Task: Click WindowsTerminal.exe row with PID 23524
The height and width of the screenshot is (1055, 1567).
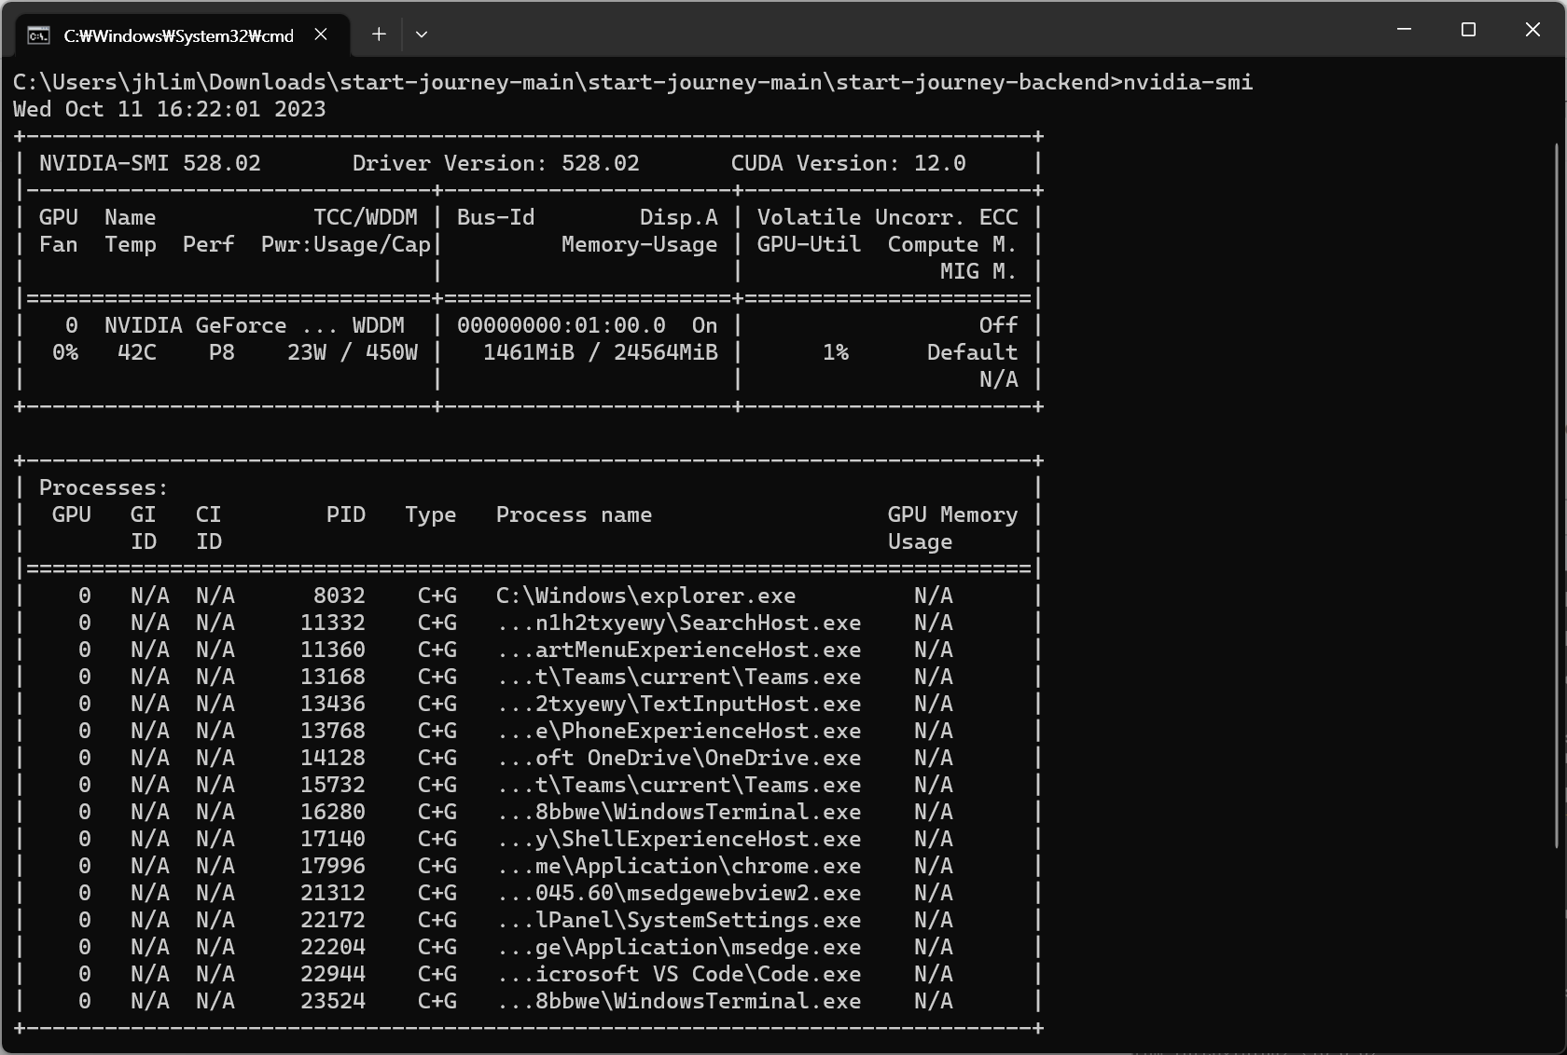Action: [x=528, y=1001]
